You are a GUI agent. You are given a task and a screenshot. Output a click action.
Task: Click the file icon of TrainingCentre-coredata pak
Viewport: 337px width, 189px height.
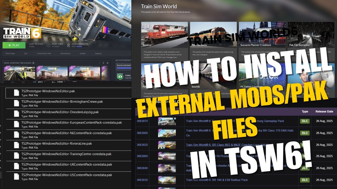(x=16, y=156)
